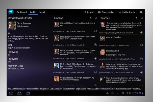Click @richie681 mention in 'I don't but' tweet
The image size is (153, 102).
[x=64, y=23]
